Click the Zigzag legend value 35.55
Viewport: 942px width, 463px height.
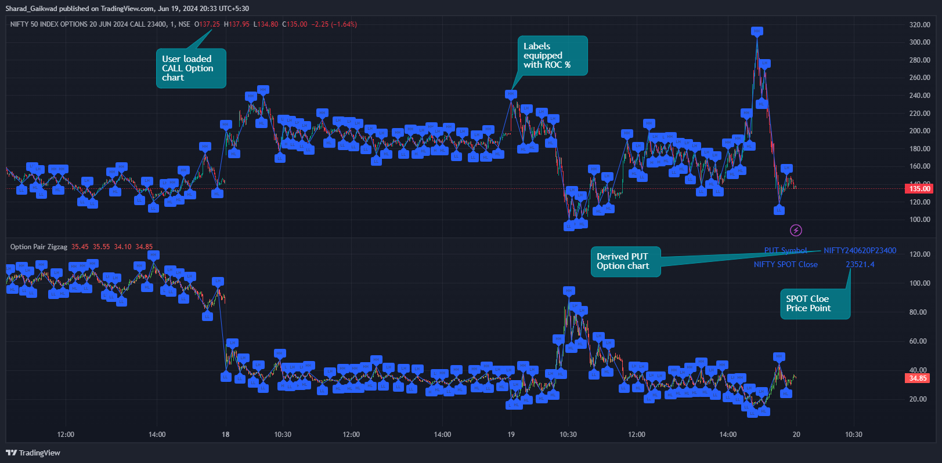point(102,247)
